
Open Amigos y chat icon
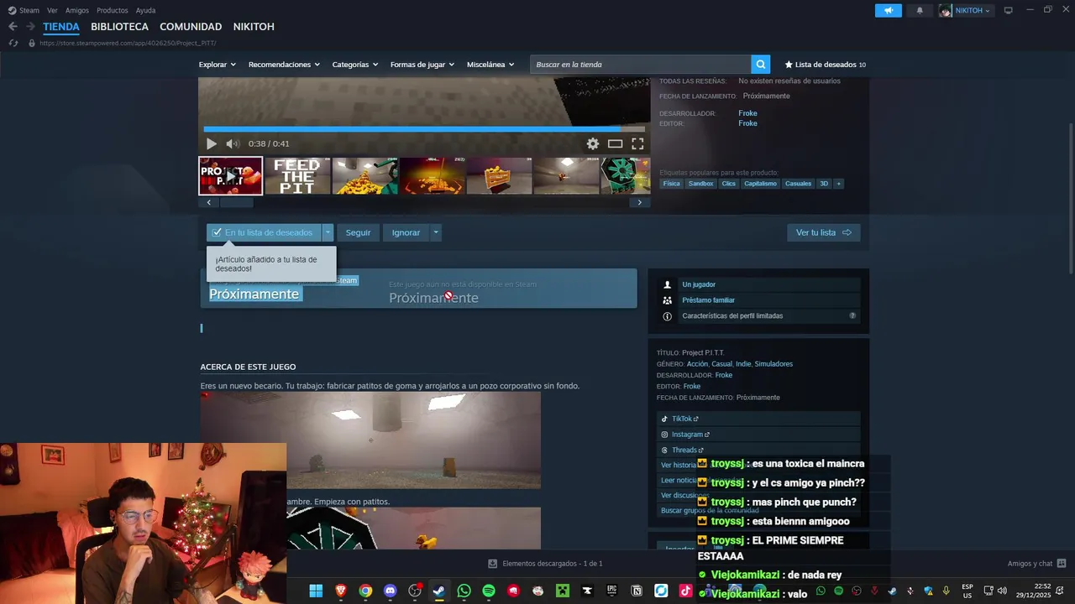(x=1062, y=564)
